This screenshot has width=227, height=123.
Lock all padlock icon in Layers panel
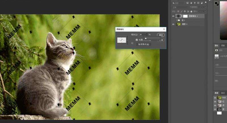point(191,11)
